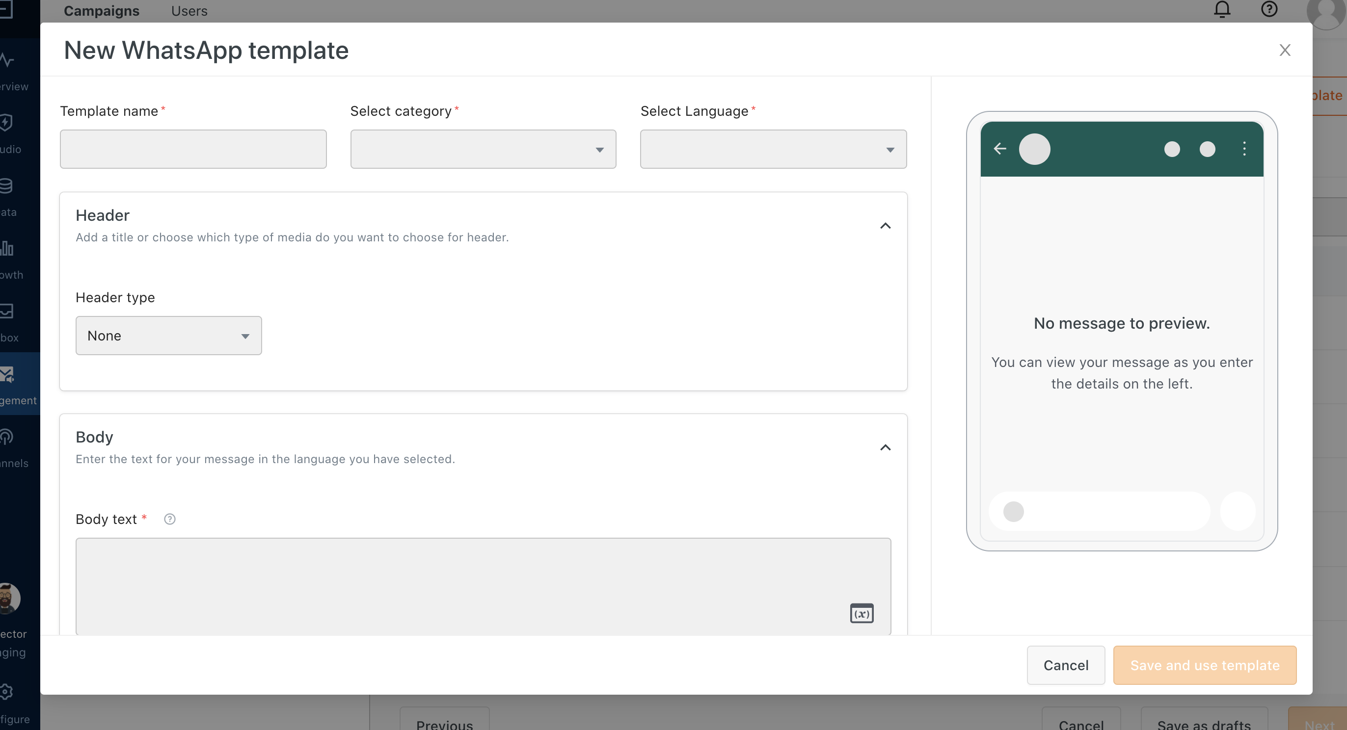Click inside the Body text area

[x=483, y=586]
